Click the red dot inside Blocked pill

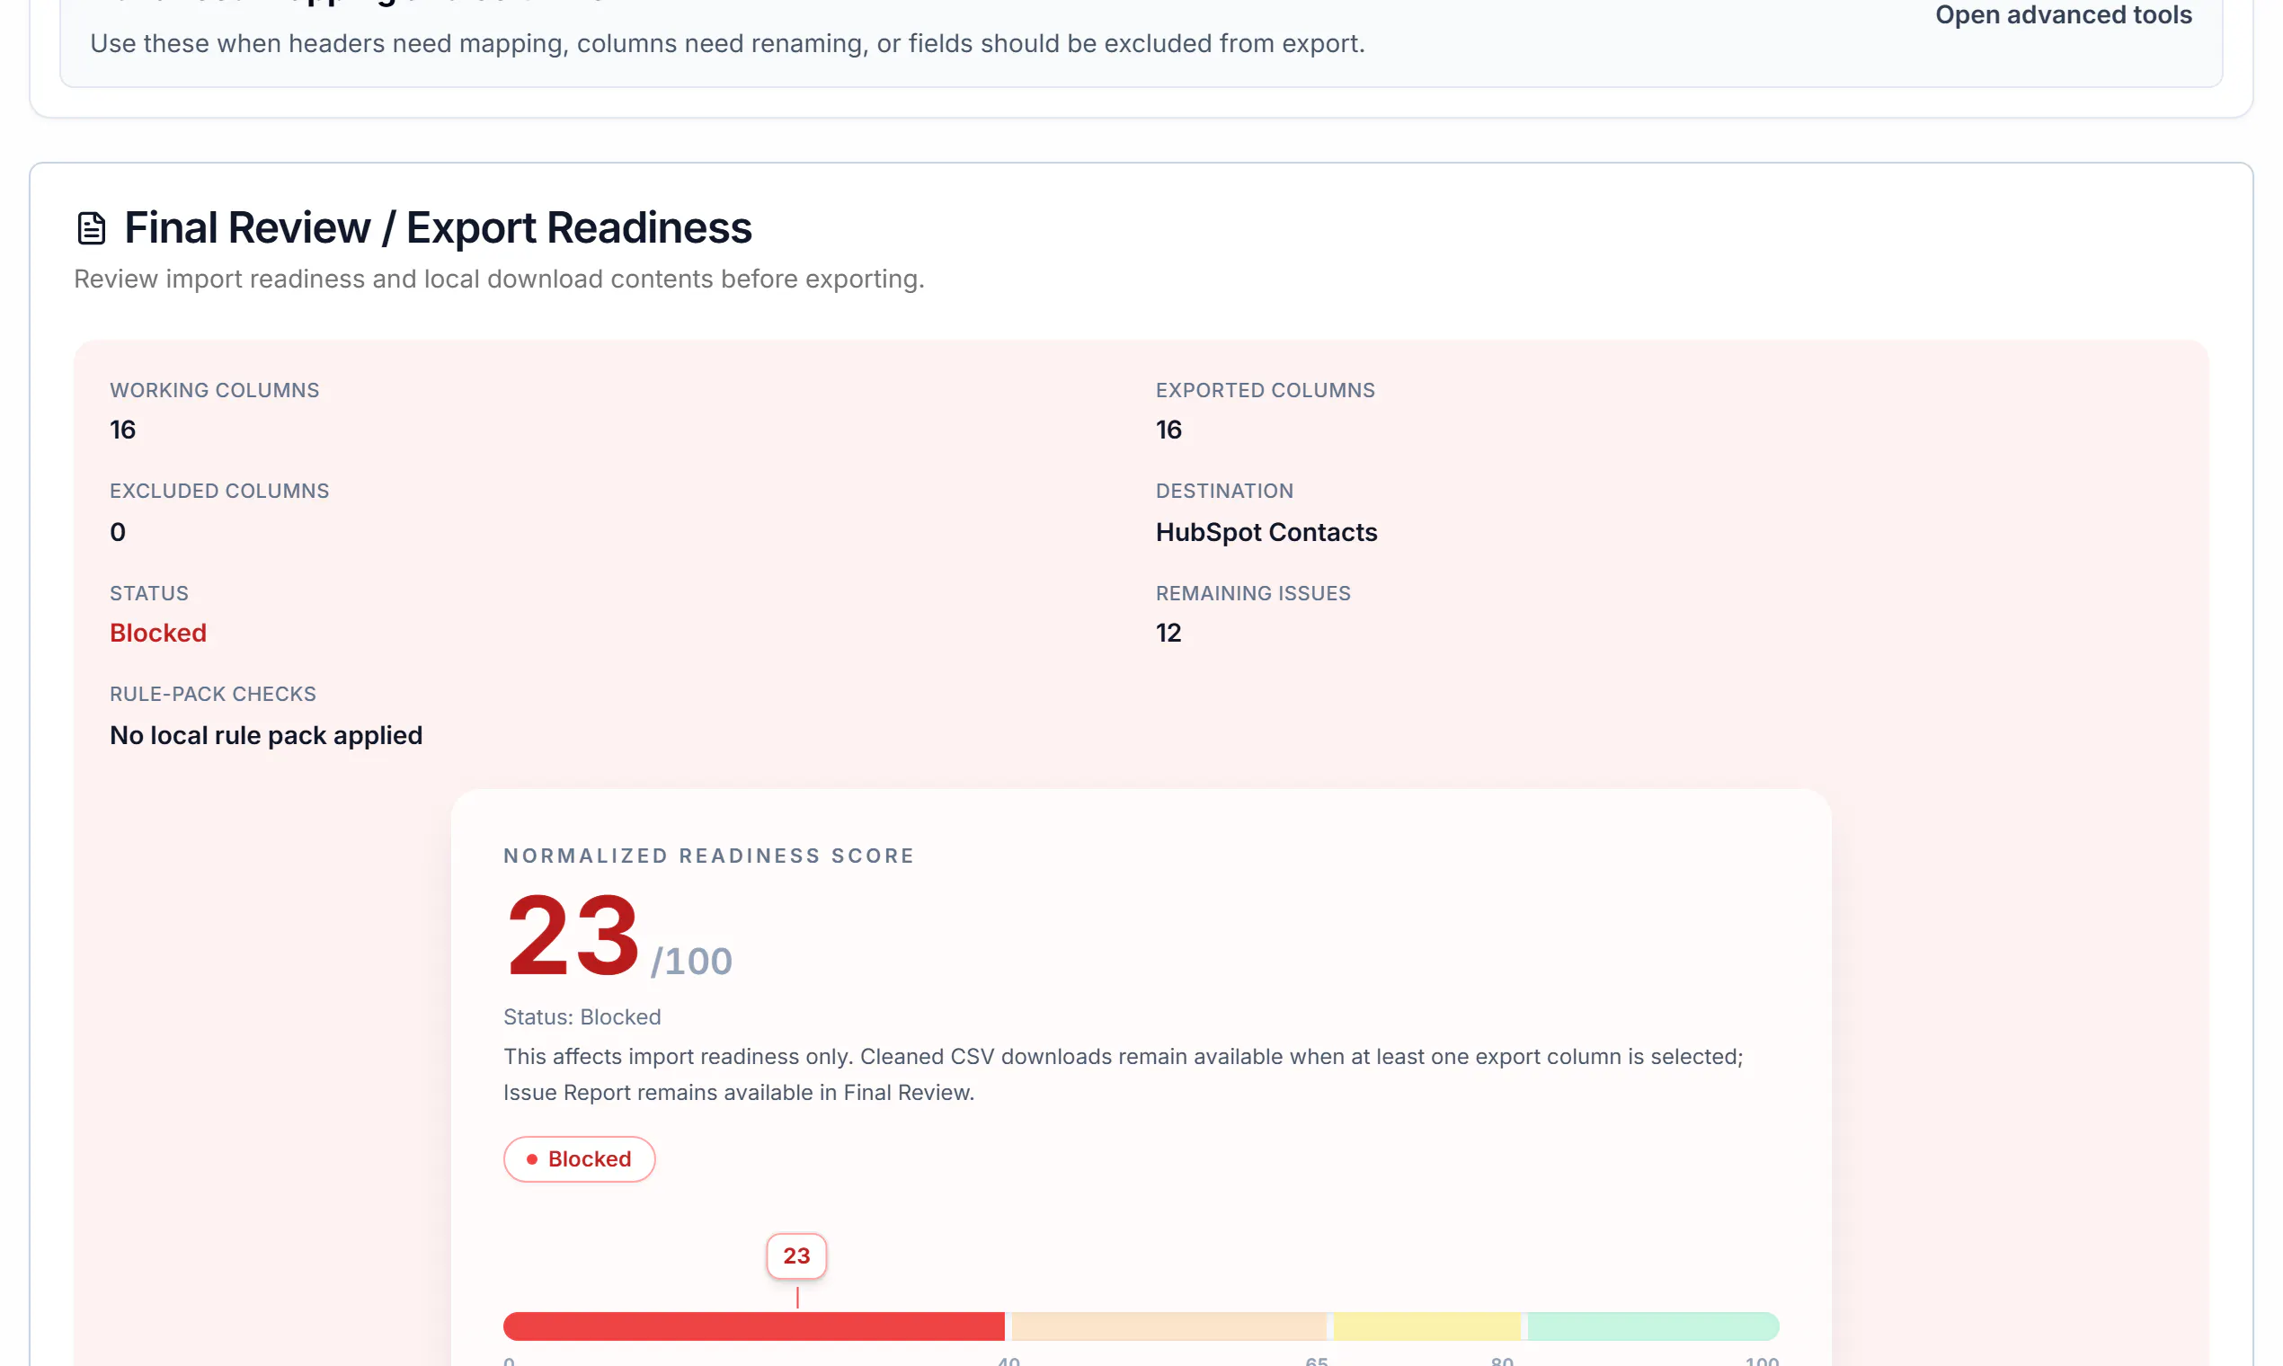(x=531, y=1160)
